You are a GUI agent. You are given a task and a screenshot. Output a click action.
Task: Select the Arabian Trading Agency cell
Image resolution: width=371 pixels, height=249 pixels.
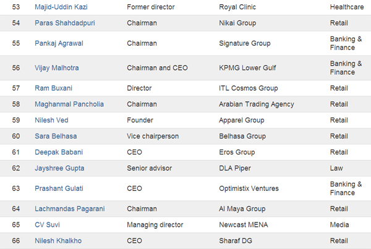(x=256, y=104)
